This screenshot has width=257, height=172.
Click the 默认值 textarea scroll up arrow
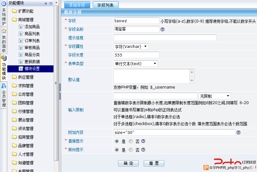[x=192, y=72]
